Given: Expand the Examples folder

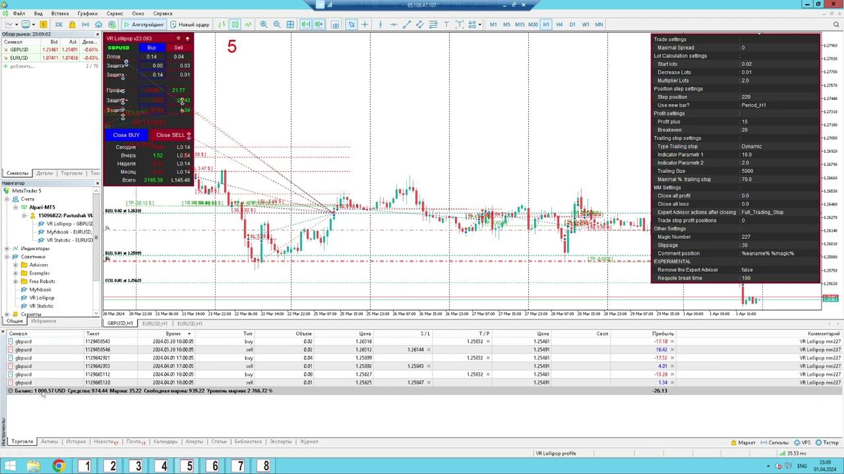Looking at the screenshot, I should click(15, 273).
